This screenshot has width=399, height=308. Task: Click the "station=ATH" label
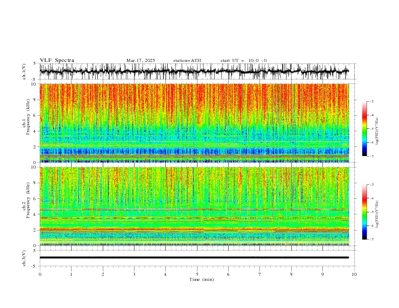(x=187, y=60)
